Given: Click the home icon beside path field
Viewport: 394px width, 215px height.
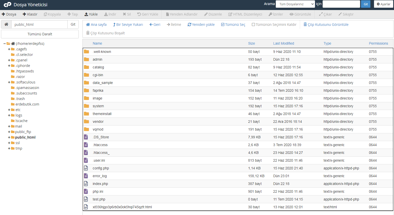Looking at the screenshot, I should [x=6, y=24].
